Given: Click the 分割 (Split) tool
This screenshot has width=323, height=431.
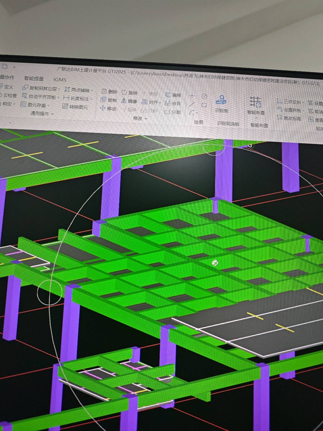Looking at the screenshot, I should [173, 112].
